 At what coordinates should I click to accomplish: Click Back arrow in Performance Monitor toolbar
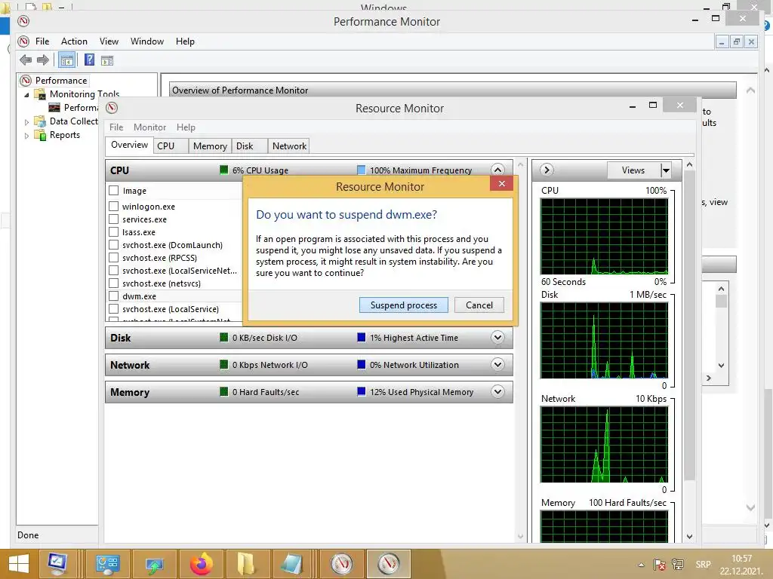26,60
